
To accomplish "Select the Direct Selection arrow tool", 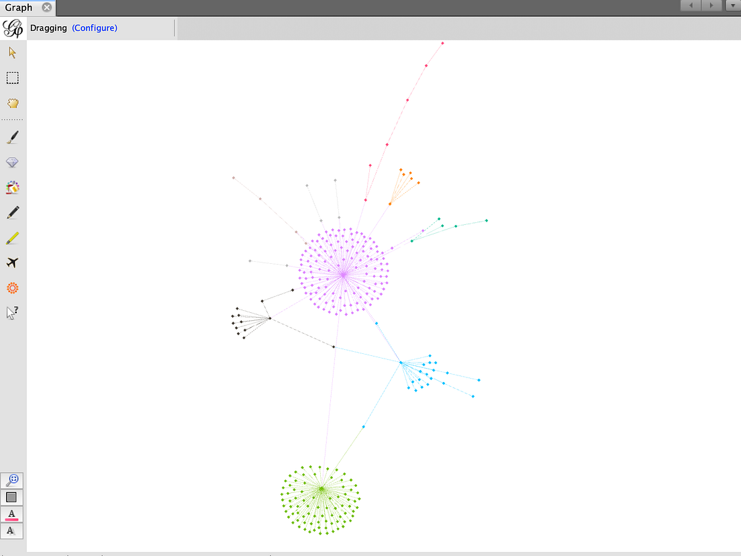I will 12,52.
